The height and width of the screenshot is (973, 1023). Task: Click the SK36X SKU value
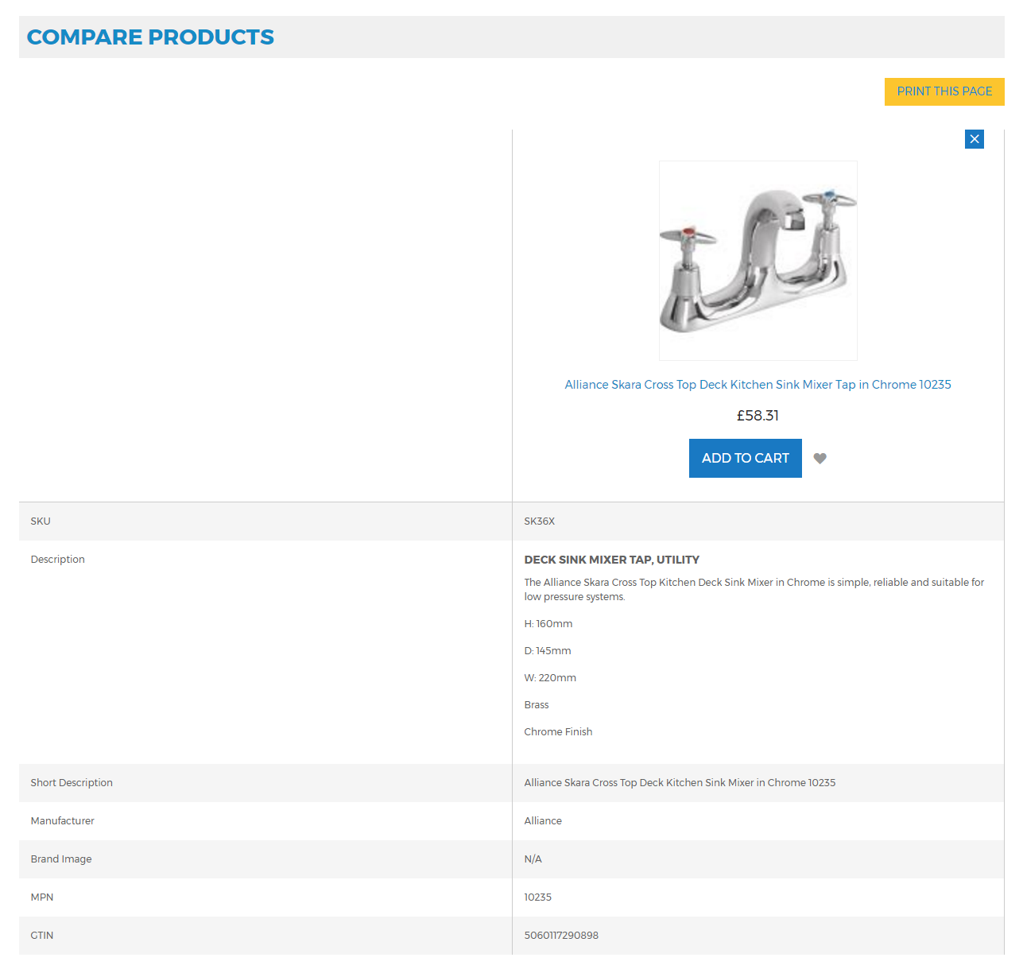(539, 521)
